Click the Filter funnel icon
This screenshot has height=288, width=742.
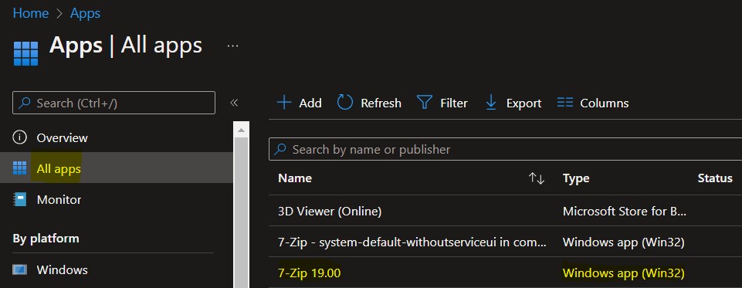click(425, 103)
